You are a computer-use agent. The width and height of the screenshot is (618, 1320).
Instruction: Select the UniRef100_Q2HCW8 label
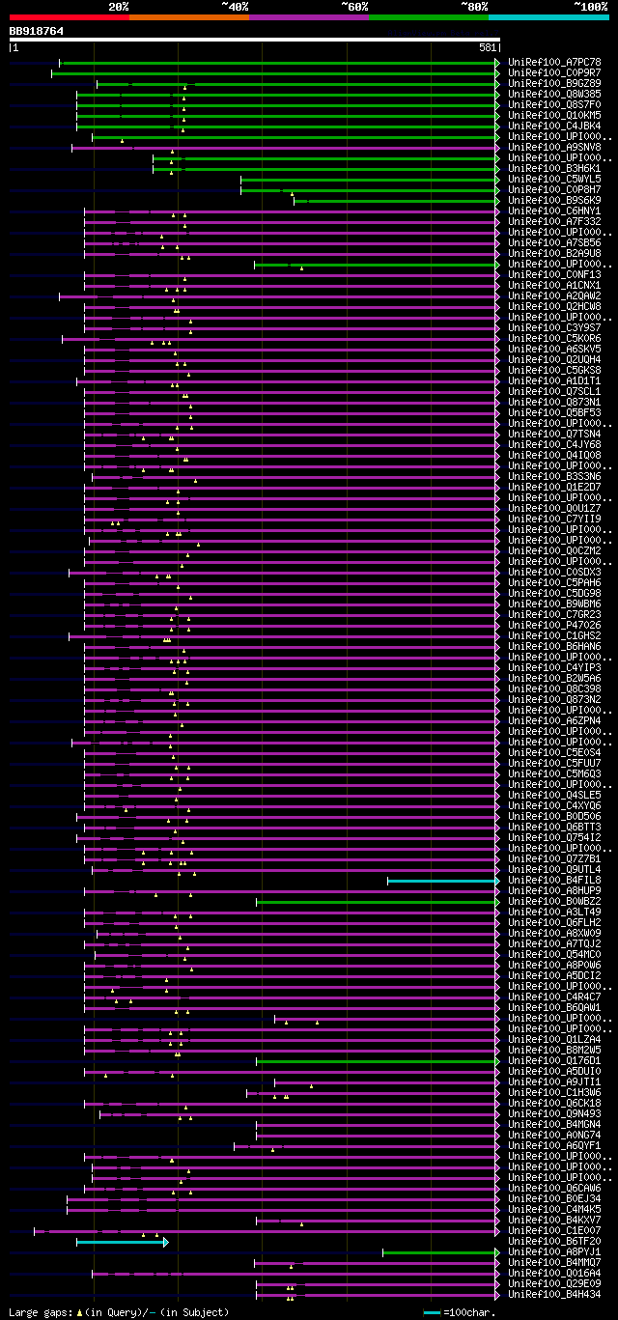554,306
